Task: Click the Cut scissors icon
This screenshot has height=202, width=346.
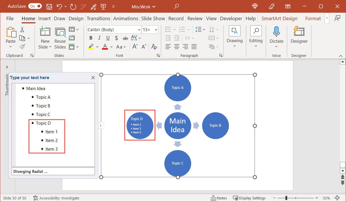Action: click(22, 30)
